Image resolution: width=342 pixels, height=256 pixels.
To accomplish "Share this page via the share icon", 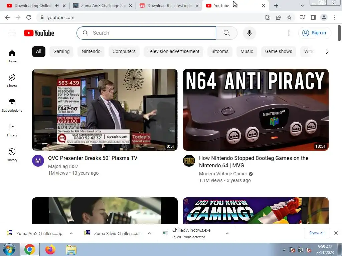I will click(x=279, y=17).
